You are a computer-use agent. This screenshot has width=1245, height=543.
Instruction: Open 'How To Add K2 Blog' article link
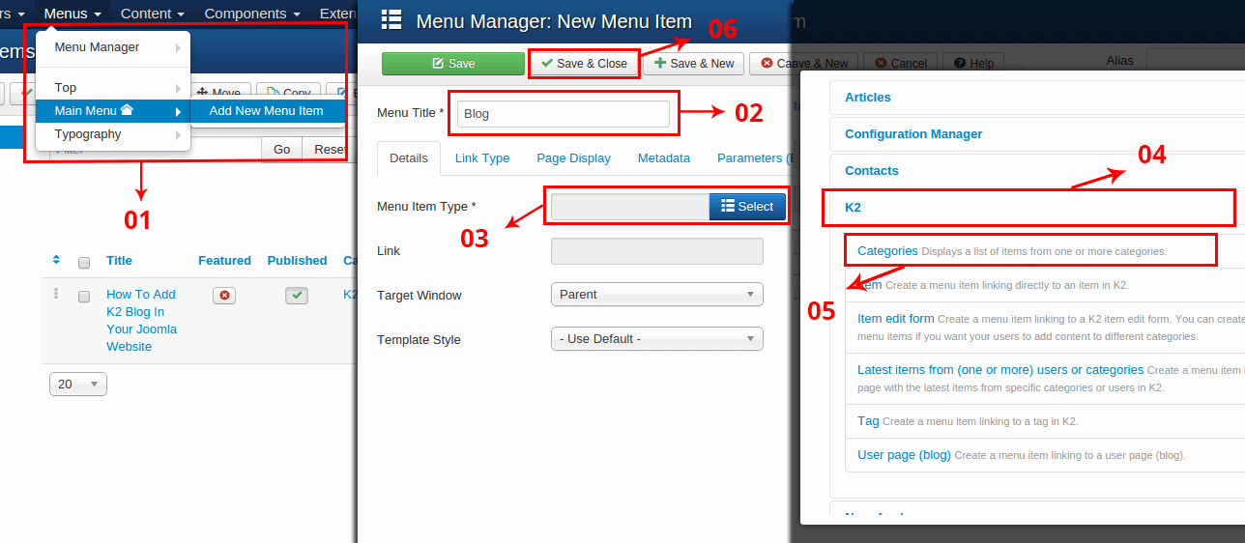(141, 320)
